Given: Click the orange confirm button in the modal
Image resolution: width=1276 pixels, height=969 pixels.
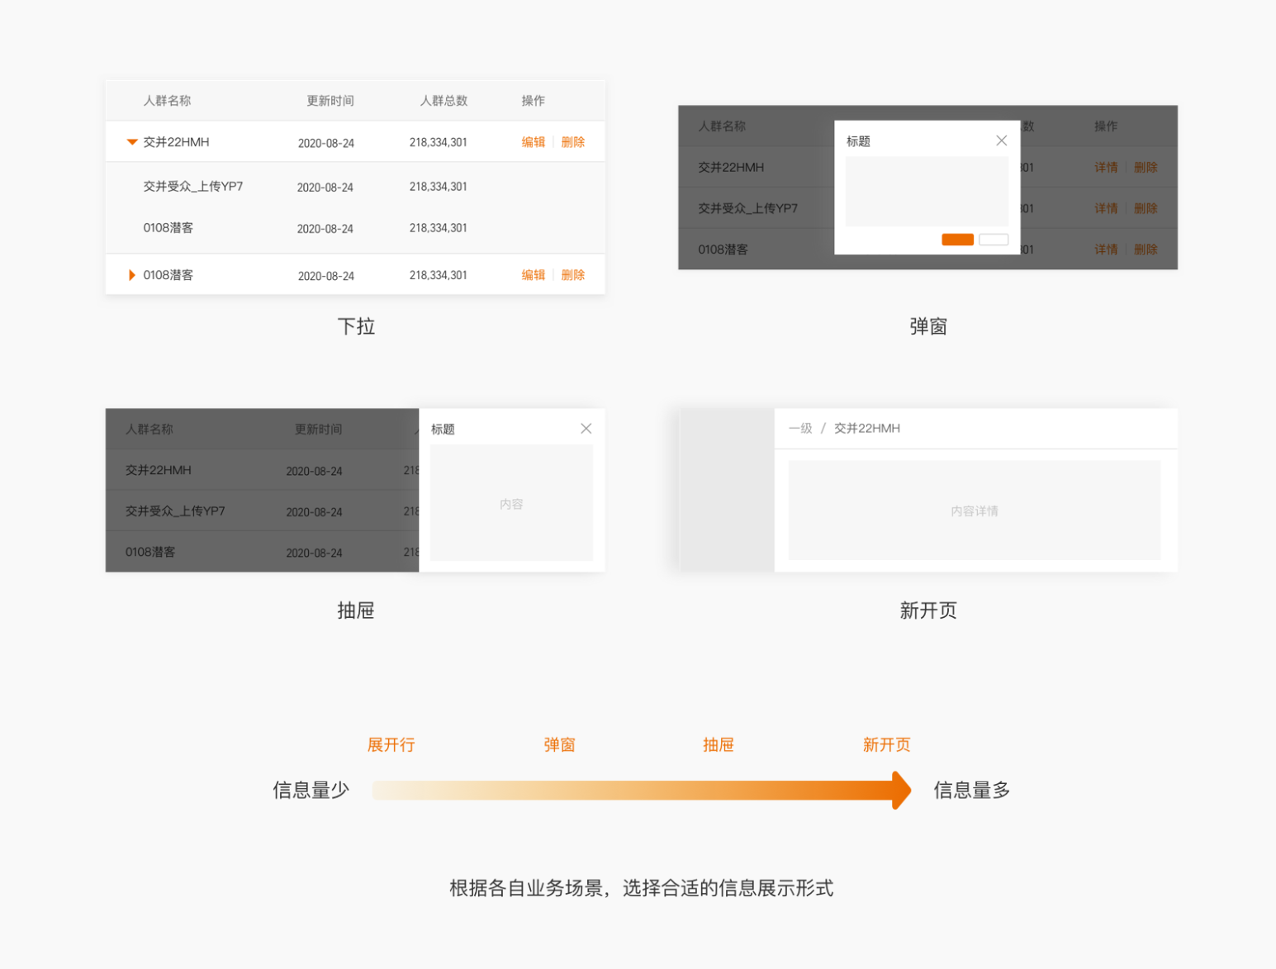Looking at the screenshot, I should tap(957, 239).
